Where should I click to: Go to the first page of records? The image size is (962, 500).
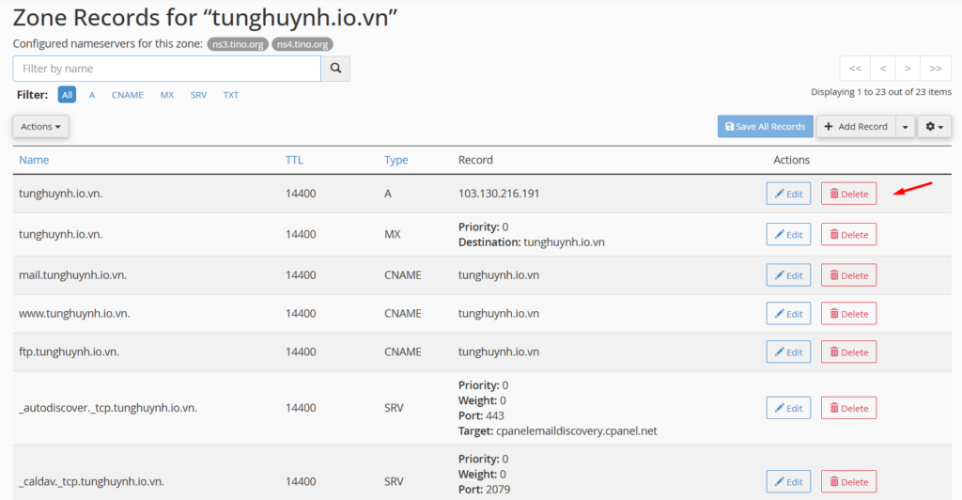pos(855,69)
